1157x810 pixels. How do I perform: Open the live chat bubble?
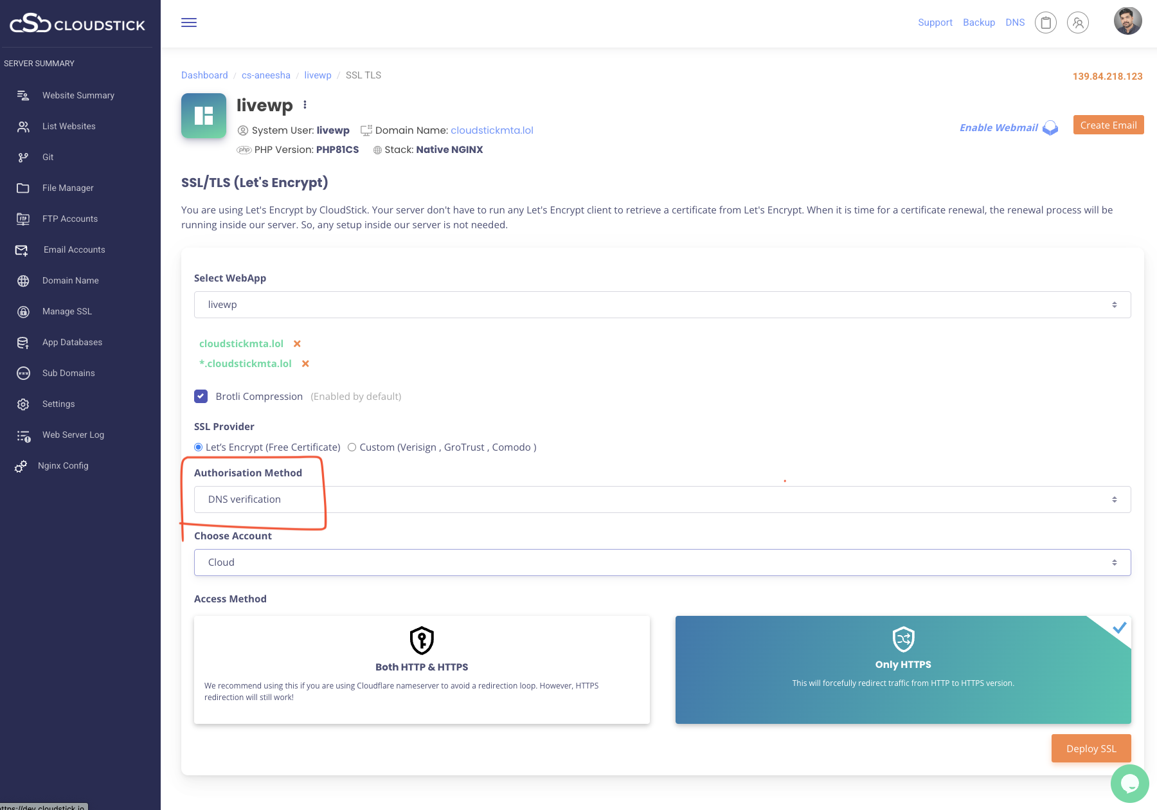(x=1129, y=783)
